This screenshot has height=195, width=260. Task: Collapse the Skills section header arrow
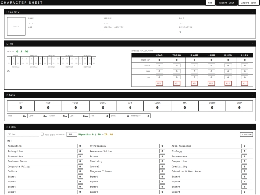253,127
